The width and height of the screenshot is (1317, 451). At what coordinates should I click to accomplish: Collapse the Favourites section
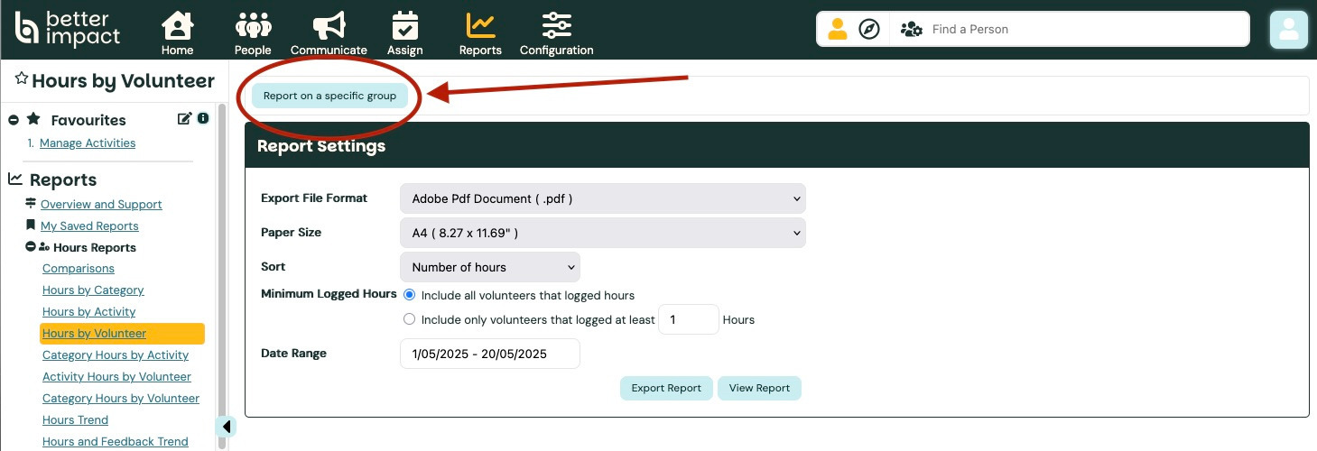(14, 120)
